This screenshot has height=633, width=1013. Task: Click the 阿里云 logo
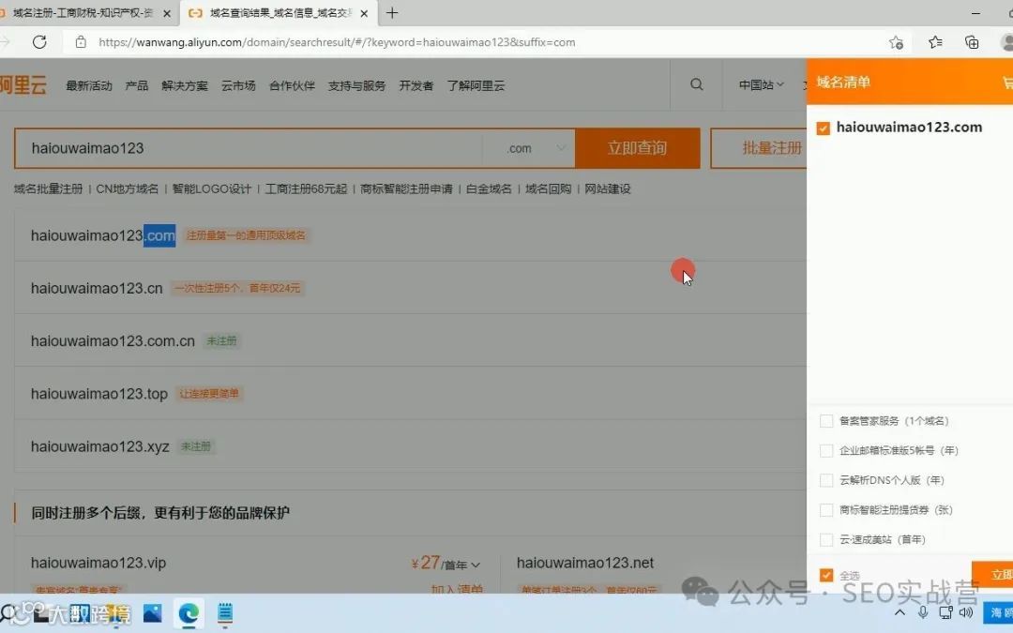(x=23, y=84)
